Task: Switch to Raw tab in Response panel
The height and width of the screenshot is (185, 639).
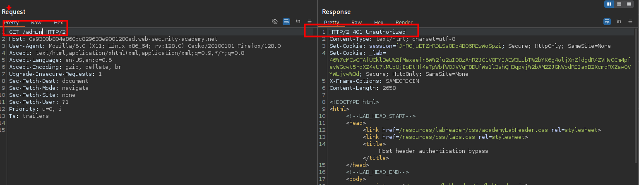Action: pos(357,23)
